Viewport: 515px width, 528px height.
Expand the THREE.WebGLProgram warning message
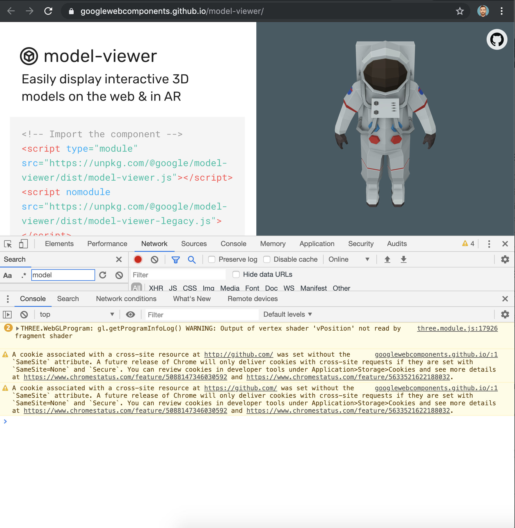point(17,329)
